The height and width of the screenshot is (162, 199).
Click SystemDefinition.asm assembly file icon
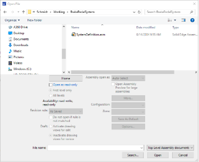click(73, 35)
